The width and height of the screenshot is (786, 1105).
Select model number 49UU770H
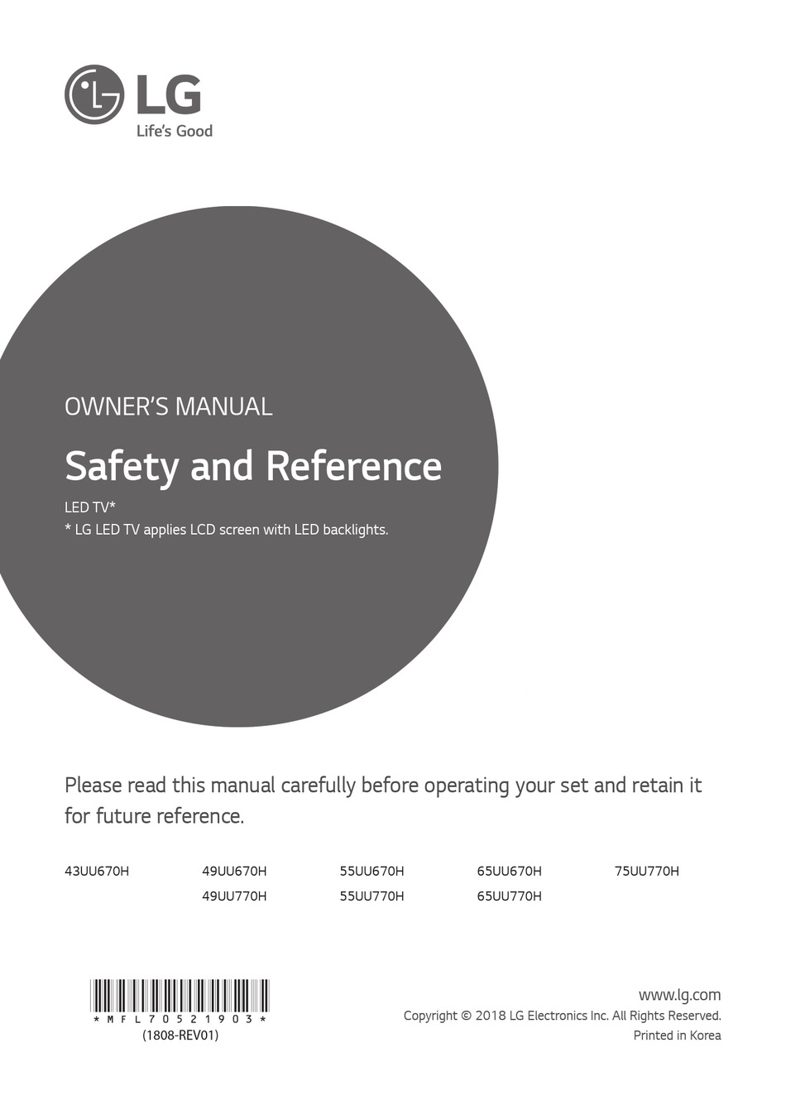tap(234, 896)
